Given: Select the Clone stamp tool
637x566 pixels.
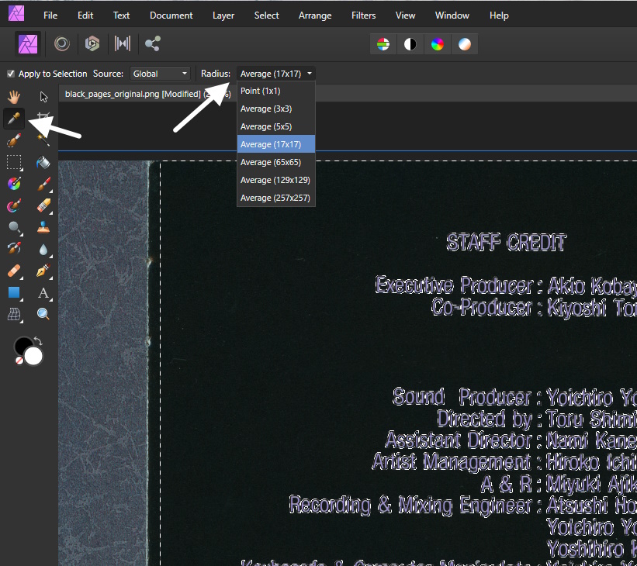Looking at the screenshot, I should coord(43,227).
